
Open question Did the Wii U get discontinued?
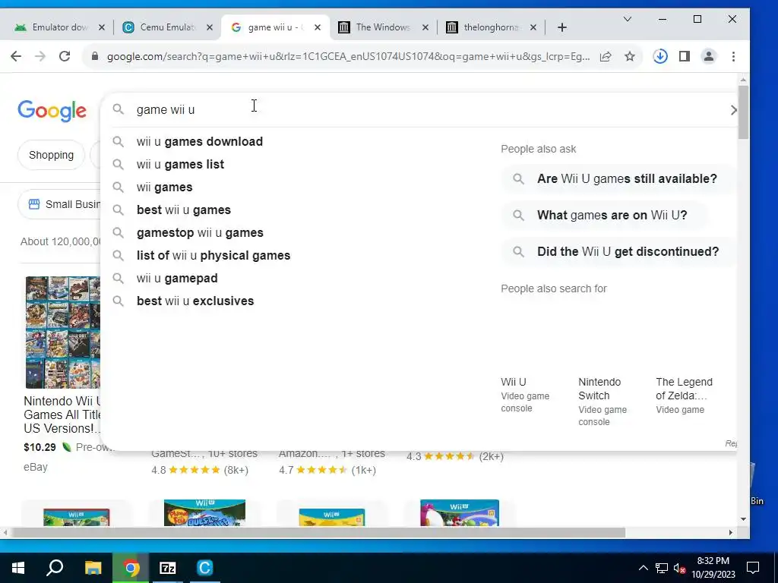click(619, 252)
